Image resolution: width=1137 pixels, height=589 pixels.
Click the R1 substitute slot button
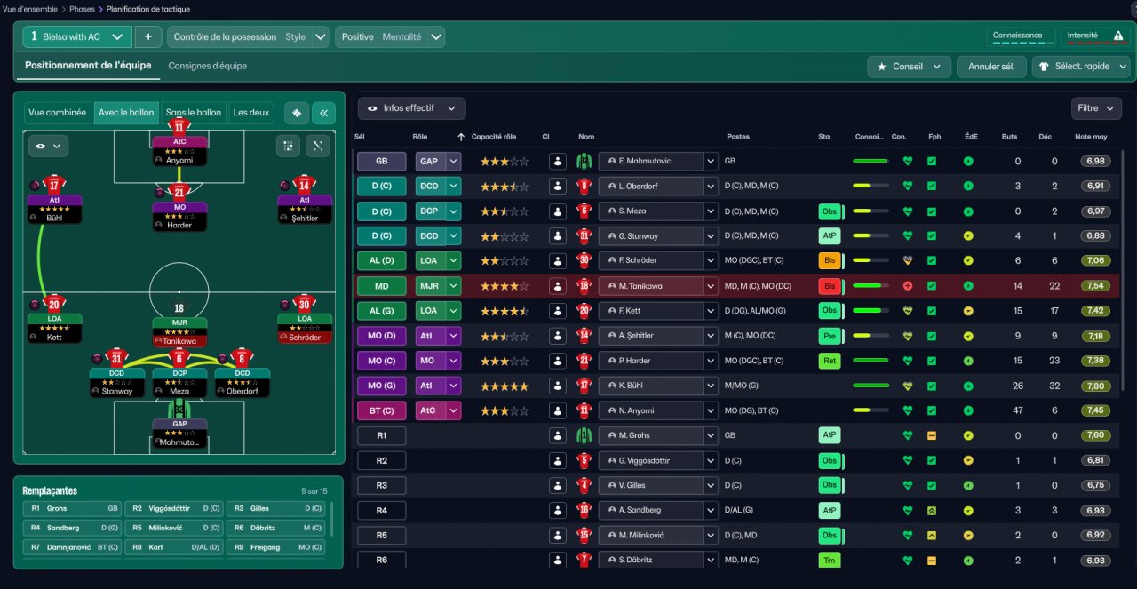point(381,435)
